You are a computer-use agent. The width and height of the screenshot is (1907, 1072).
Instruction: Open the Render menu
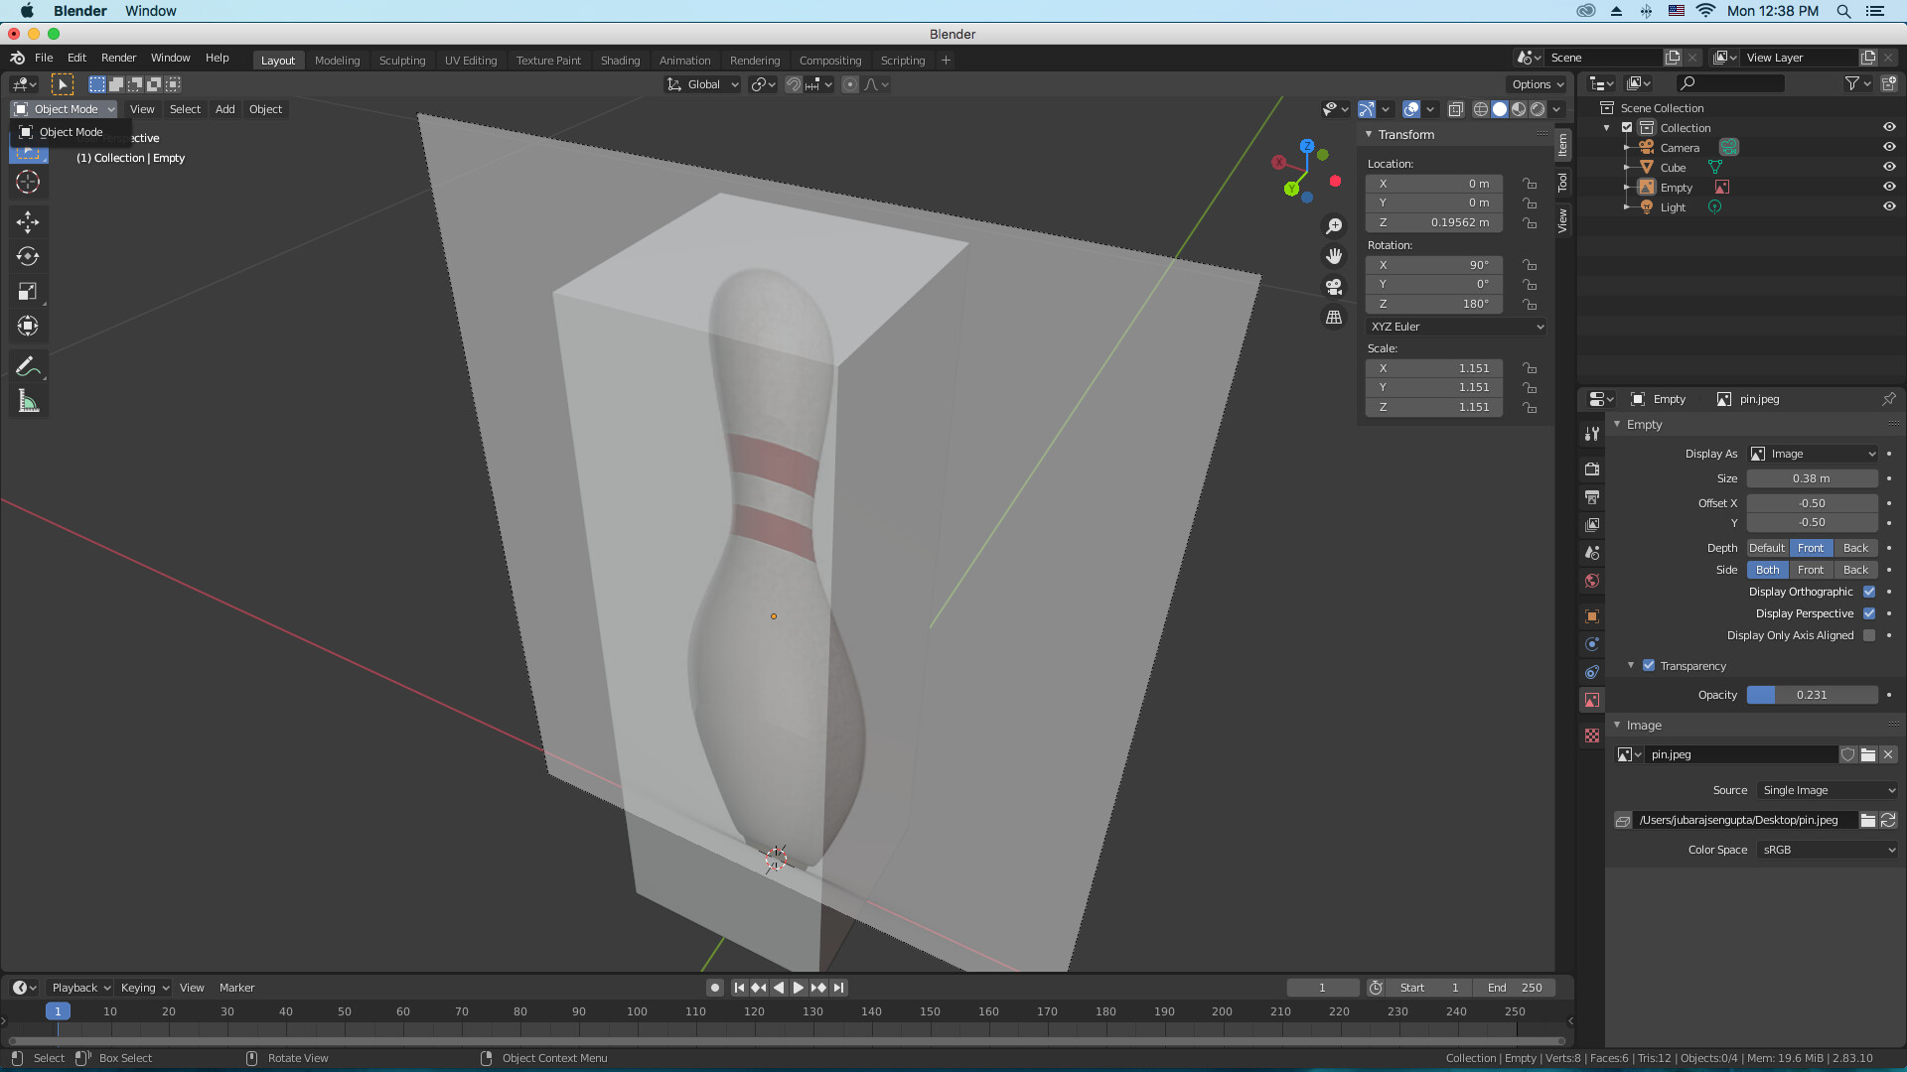point(118,58)
